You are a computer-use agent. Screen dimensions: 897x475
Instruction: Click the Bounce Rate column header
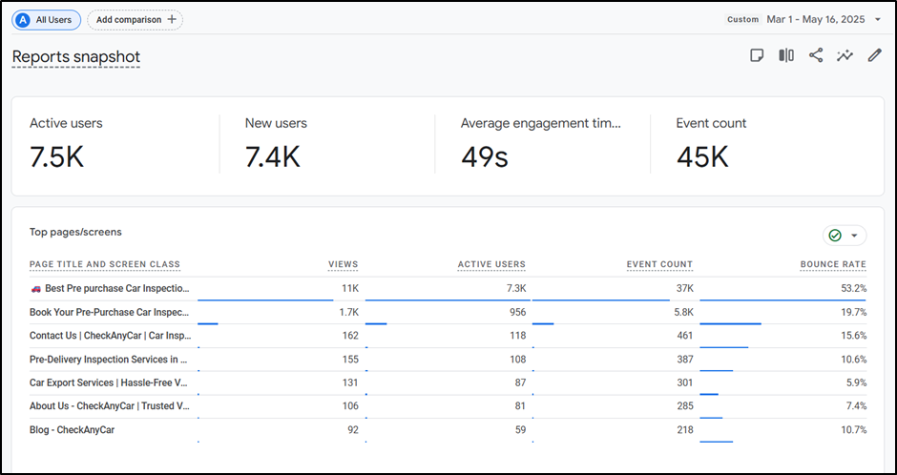833,264
